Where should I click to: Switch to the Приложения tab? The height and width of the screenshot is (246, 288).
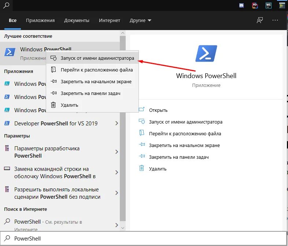point(40,20)
